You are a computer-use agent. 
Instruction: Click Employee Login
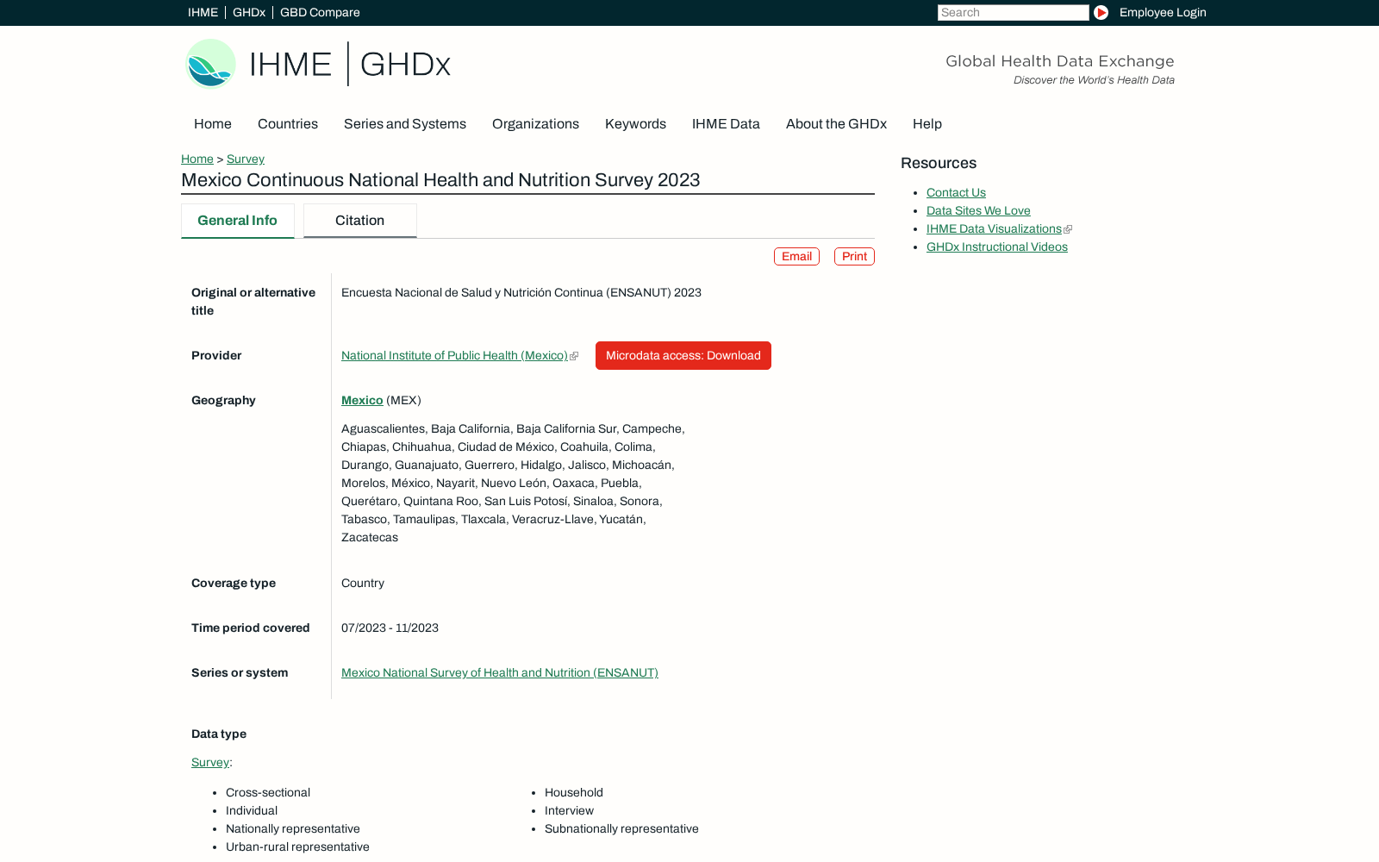click(x=1163, y=12)
